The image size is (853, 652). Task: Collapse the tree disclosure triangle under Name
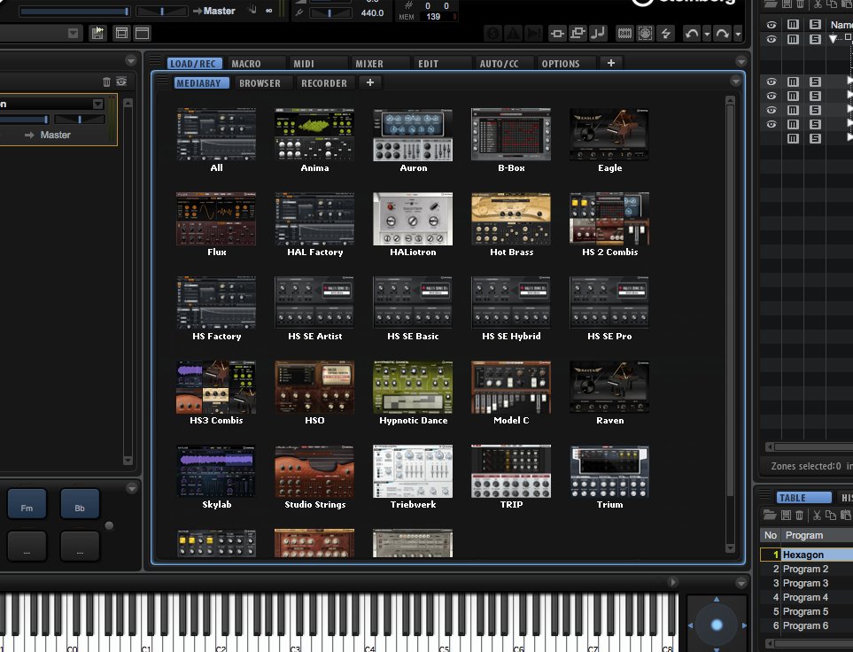[833, 39]
